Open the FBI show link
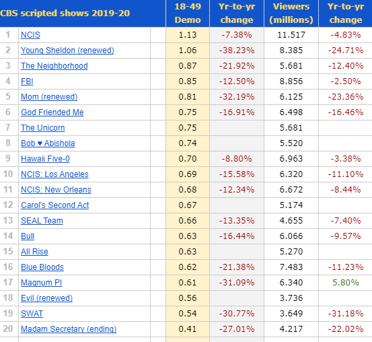 27,81
